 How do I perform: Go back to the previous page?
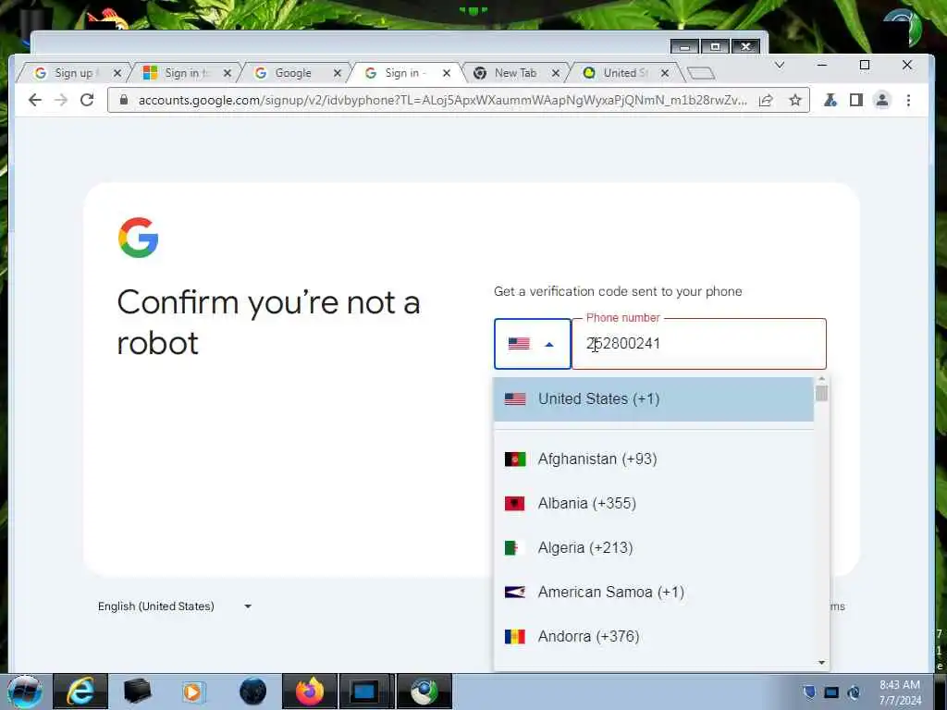pyautogui.click(x=35, y=100)
